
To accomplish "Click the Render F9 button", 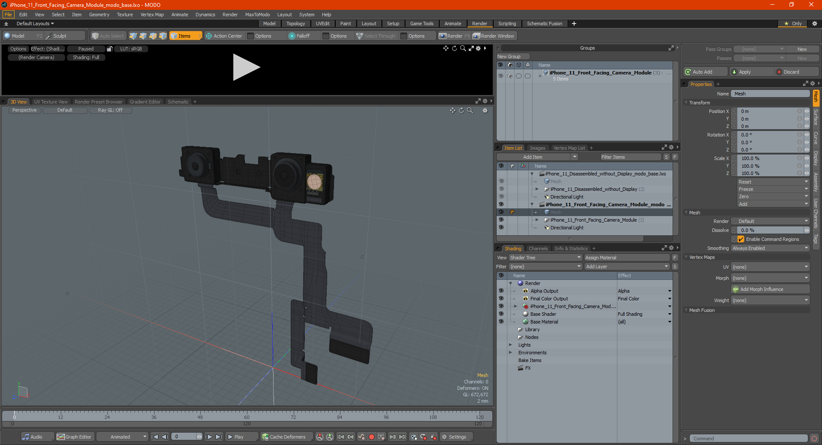I will (454, 36).
